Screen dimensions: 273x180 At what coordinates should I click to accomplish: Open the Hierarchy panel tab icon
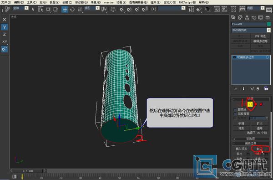tap(247, 17)
